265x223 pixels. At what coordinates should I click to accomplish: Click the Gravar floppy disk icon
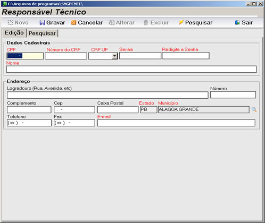[42, 22]
